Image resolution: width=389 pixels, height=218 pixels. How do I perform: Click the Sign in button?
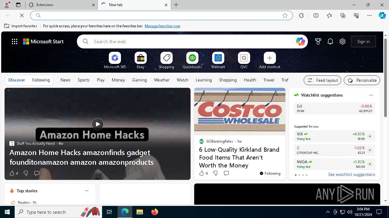tap(363, 41)
